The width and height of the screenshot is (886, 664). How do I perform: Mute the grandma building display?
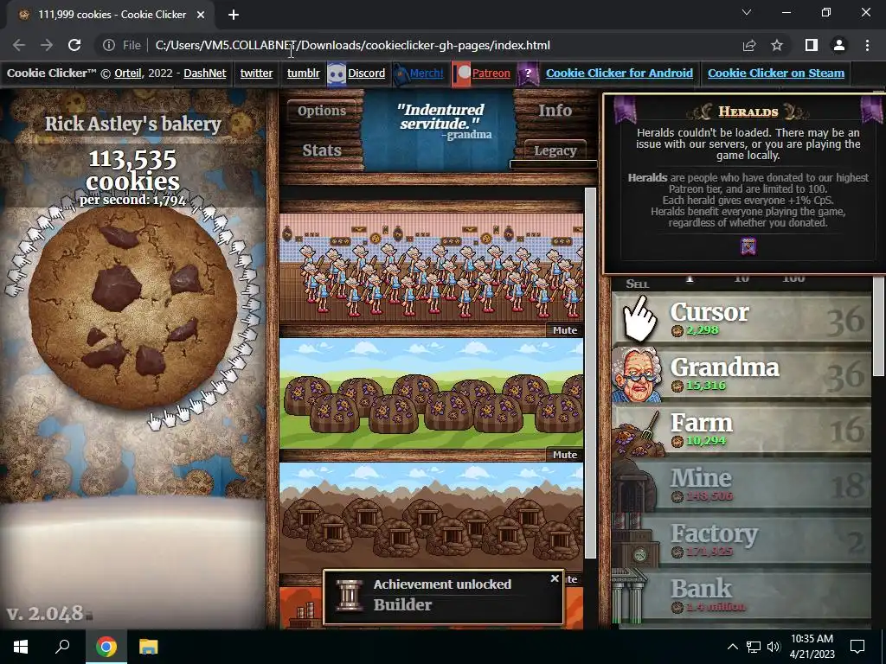coord(564,330)
